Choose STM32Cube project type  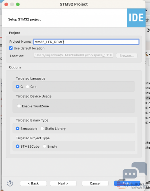[17, 146]
